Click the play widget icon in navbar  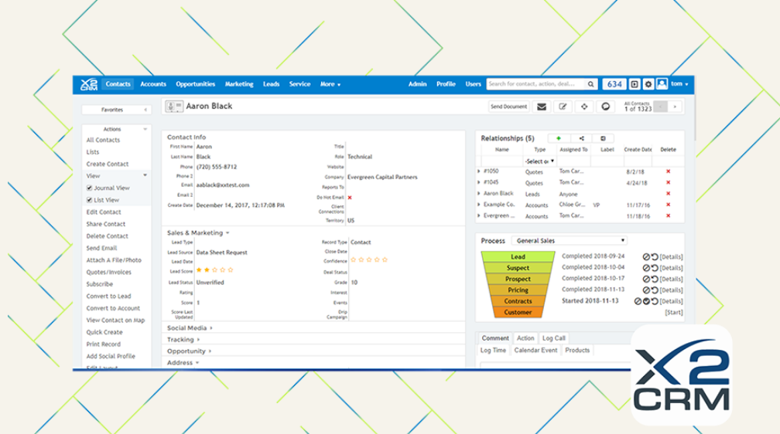635,84
